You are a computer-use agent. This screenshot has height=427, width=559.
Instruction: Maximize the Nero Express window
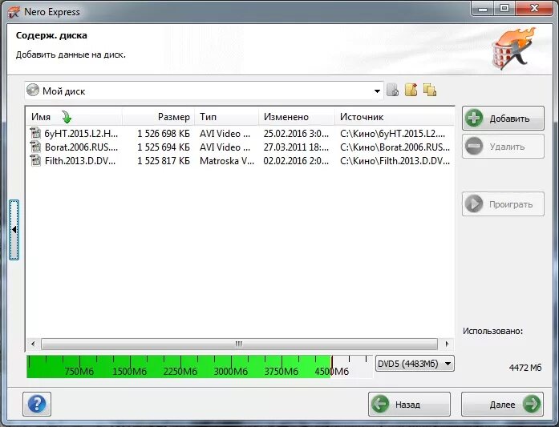(504, 8)
